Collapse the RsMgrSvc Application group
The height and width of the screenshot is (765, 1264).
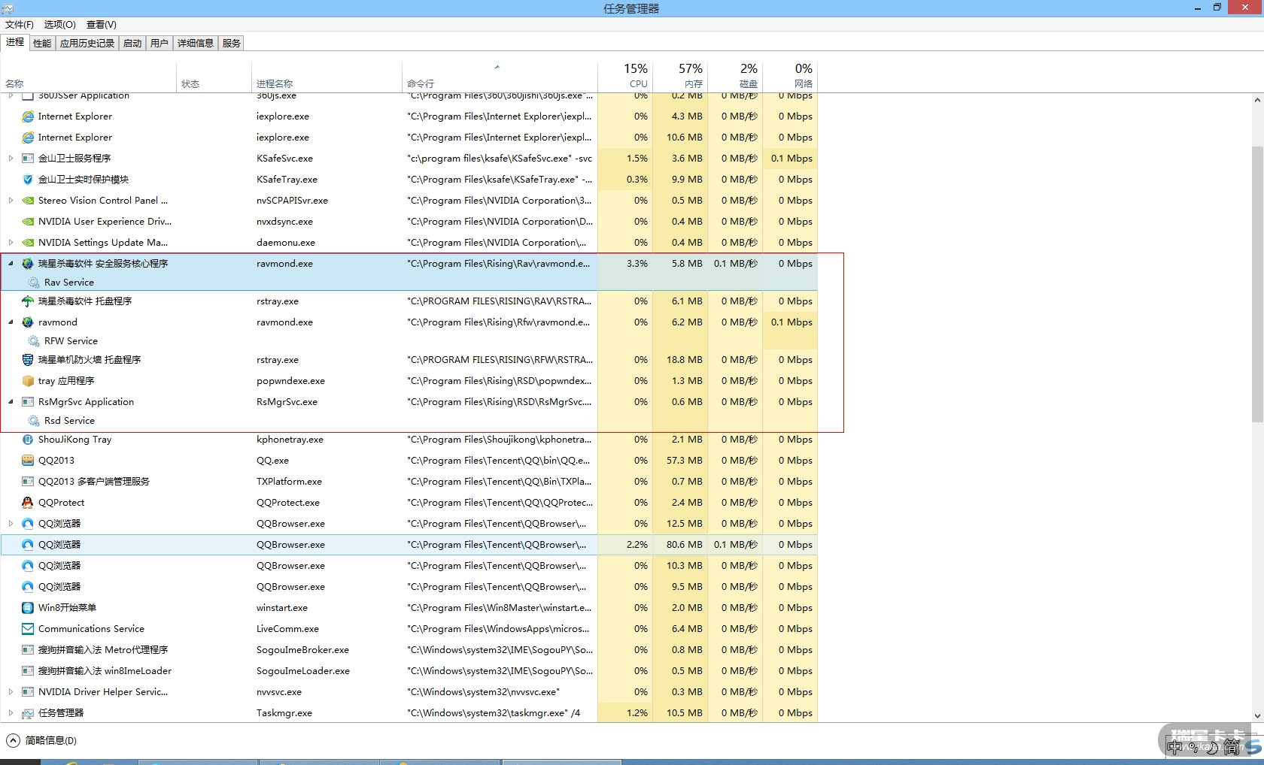tap(11, 402)
